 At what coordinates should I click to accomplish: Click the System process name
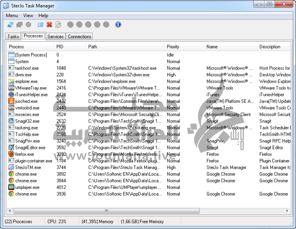pyautogui.click(x=22, y=62)
